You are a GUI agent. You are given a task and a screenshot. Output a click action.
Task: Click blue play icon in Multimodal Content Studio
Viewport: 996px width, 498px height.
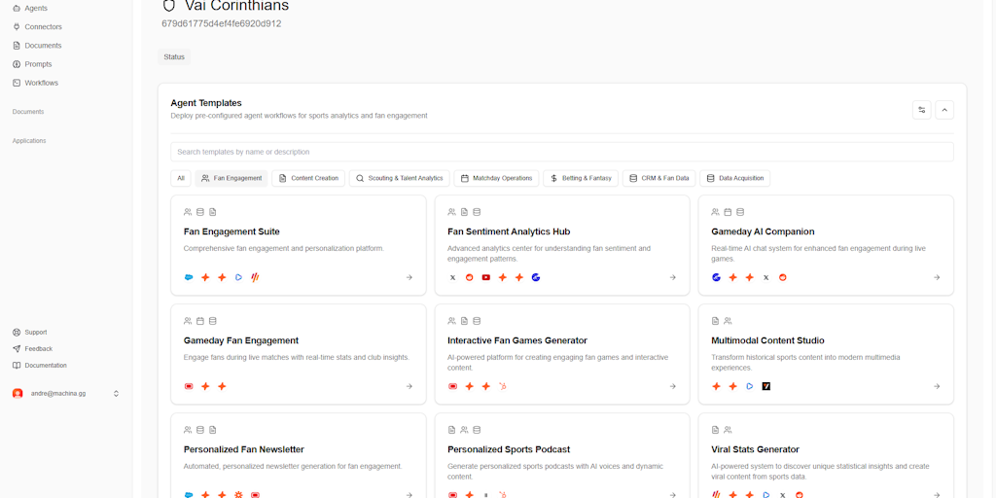point(750,386)
